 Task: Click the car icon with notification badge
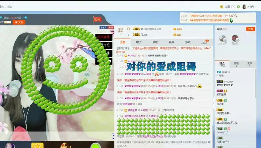click(205, 42)
